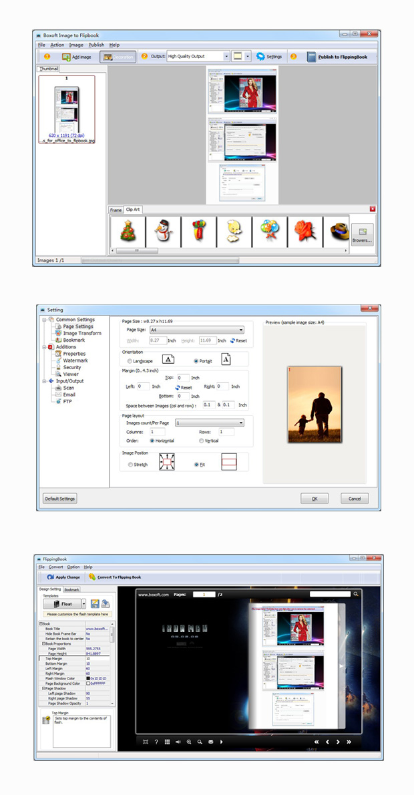Open Images count/Per Page dropdown
414x795 pixels.
210,423
